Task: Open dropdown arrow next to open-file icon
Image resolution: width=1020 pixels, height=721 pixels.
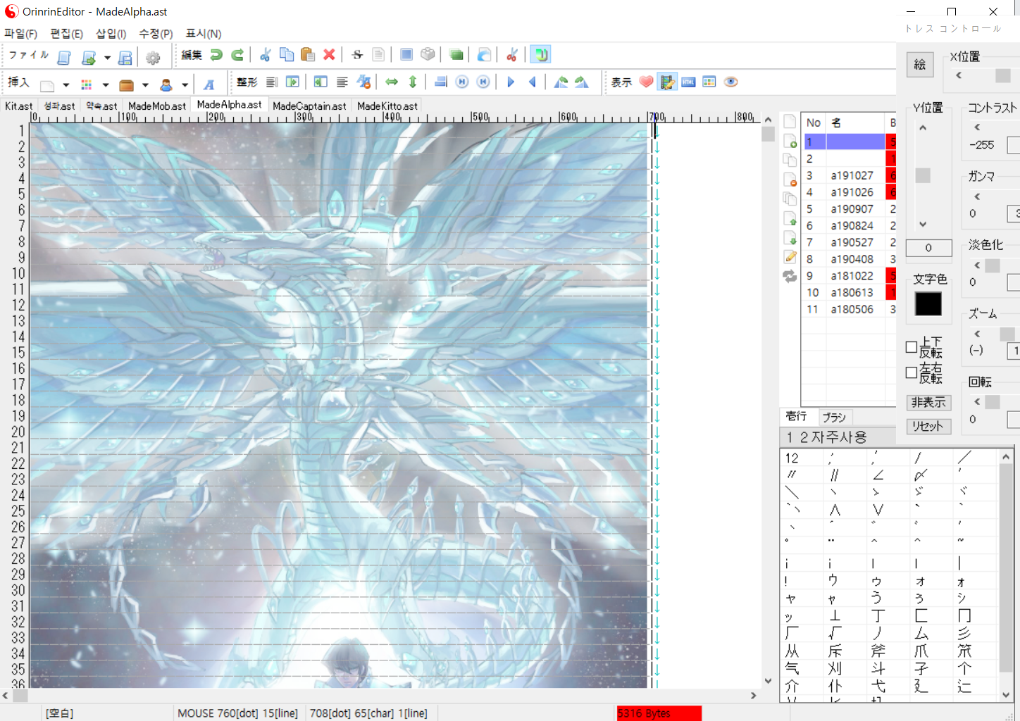Action: [107, 58]
